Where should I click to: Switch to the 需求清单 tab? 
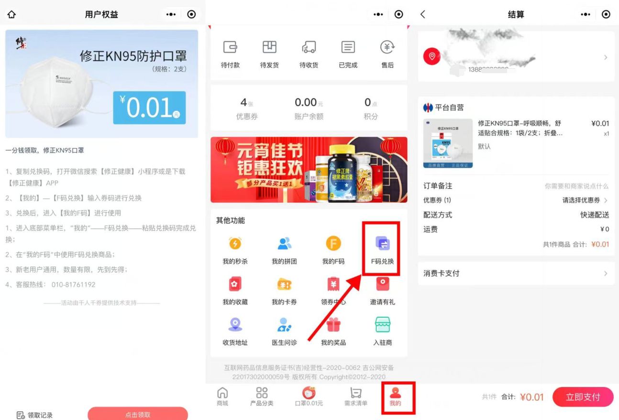point(356,397)
